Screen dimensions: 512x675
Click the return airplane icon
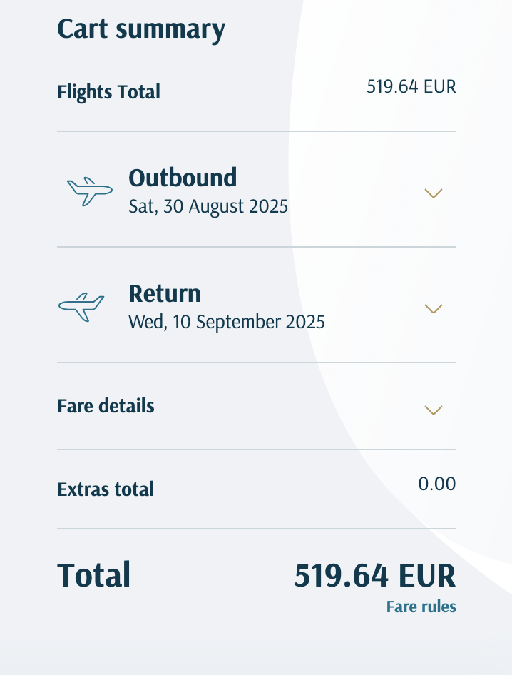pyautogui.click(x=81, y=307)
